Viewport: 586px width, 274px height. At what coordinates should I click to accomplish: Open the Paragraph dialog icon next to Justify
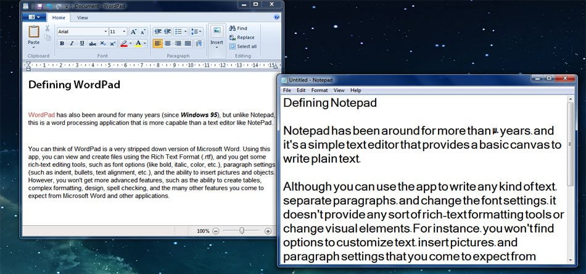pyautogui.click(x=199, y=43)
